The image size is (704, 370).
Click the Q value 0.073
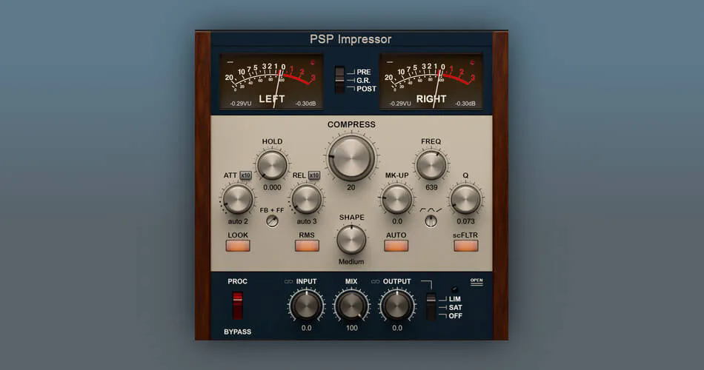click(x=465, y=221)
